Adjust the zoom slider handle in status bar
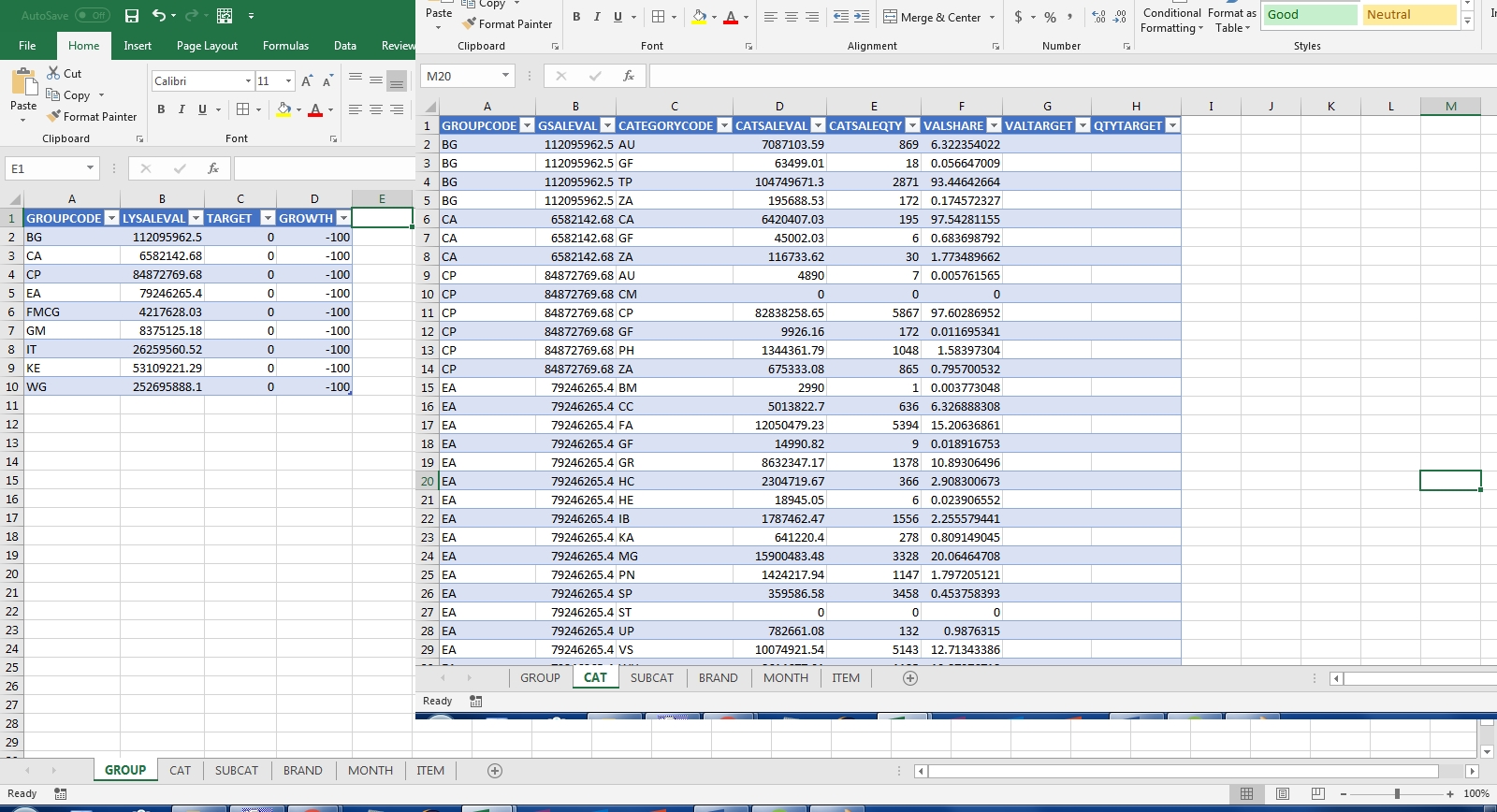This screenshot has width=1497, height=812. point(1397,793)
